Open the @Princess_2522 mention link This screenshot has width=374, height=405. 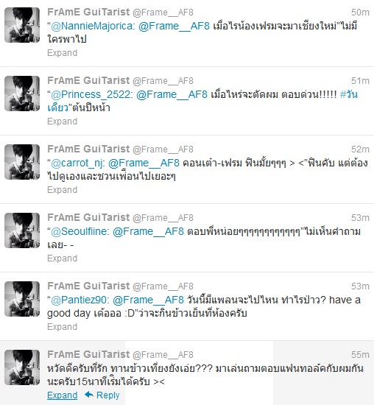[91, 94]
